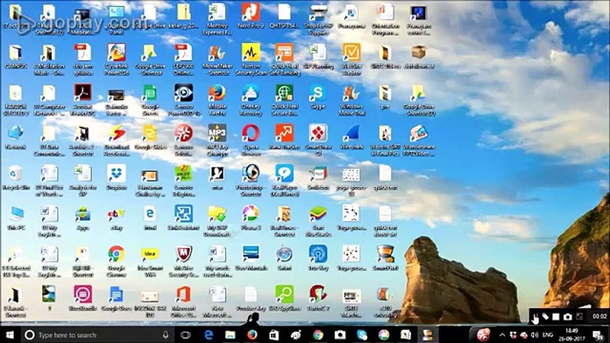Screen dimensions: 610x343
Task: Select the Monthly Expenses Excel file icon
Action: pyautogui.click(x=217, y=19)
